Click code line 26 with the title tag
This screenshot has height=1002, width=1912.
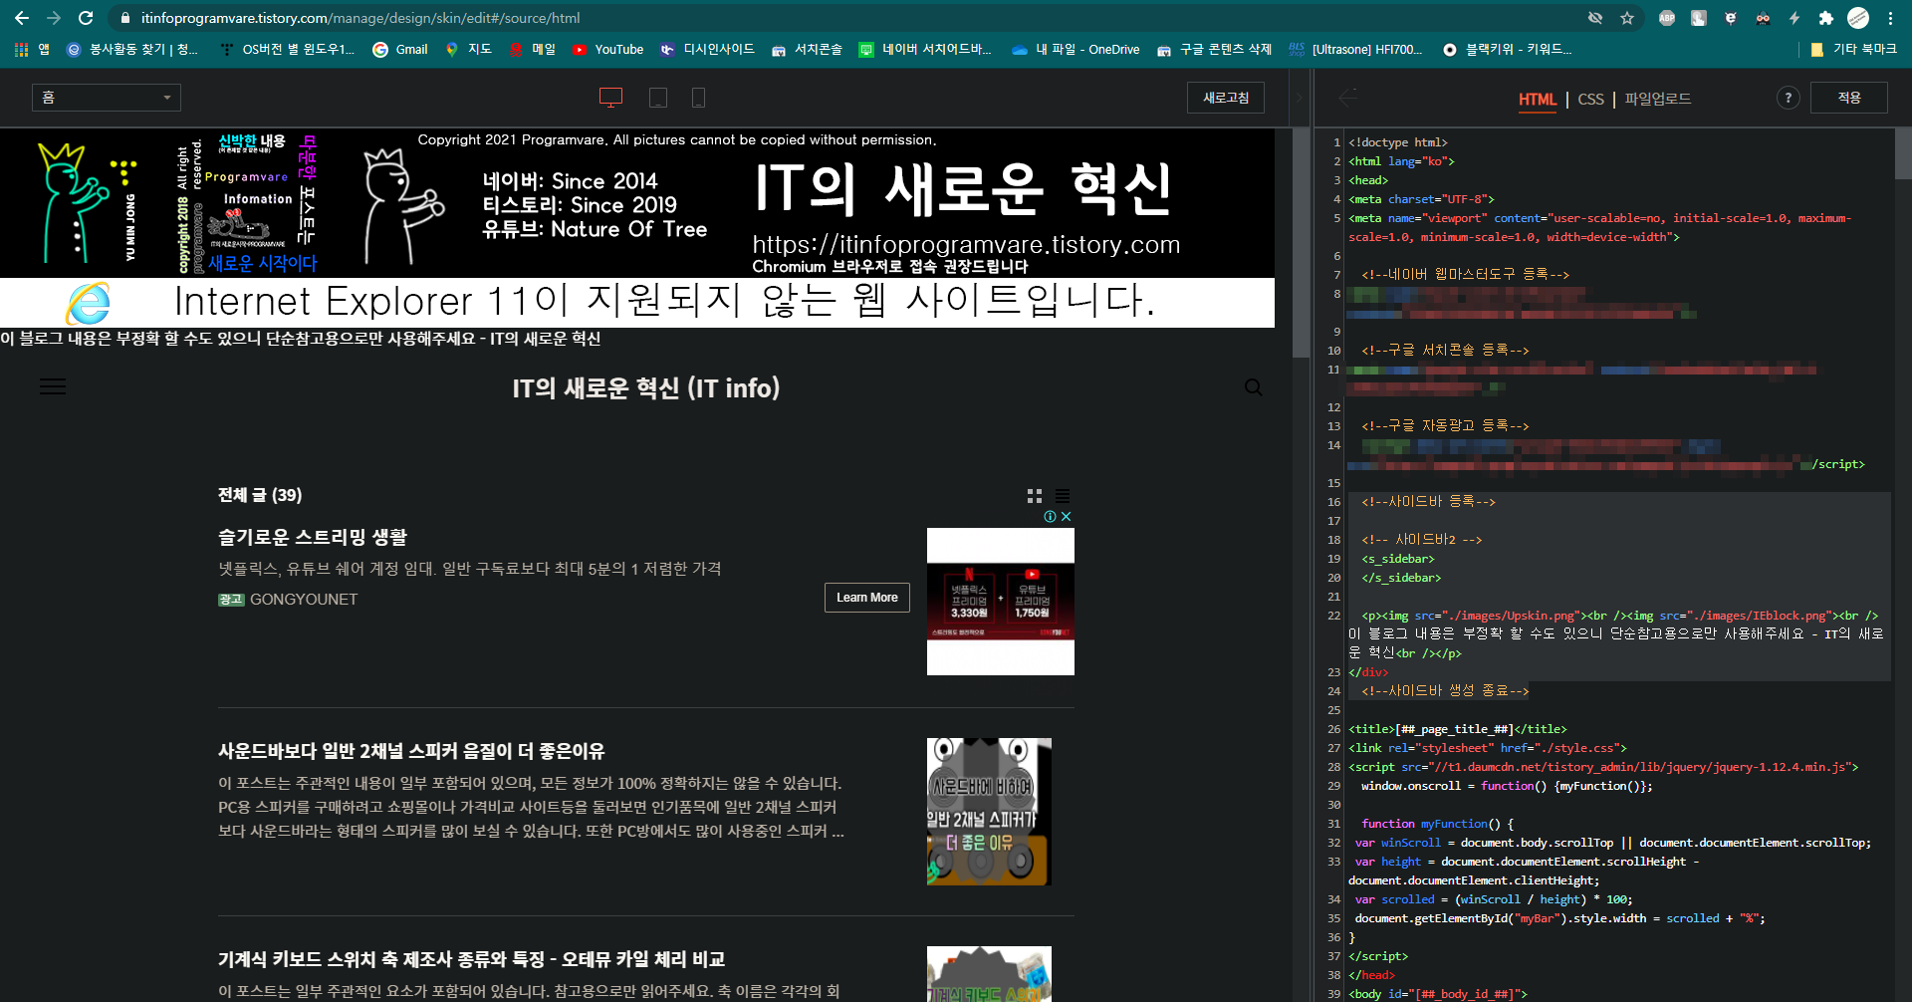1457,729
